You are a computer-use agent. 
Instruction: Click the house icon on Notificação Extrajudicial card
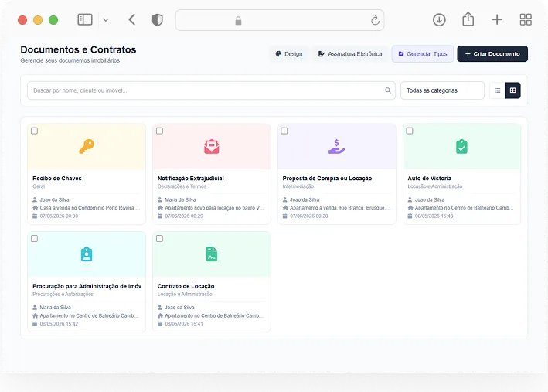pyautogui.click(x=160, y=208)
